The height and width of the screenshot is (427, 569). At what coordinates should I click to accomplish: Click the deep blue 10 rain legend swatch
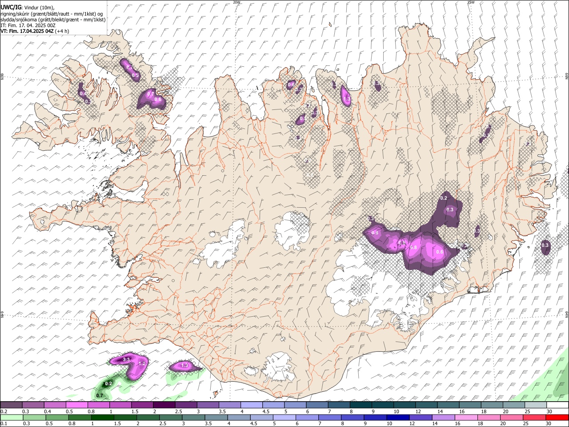(x=397, y=417)
